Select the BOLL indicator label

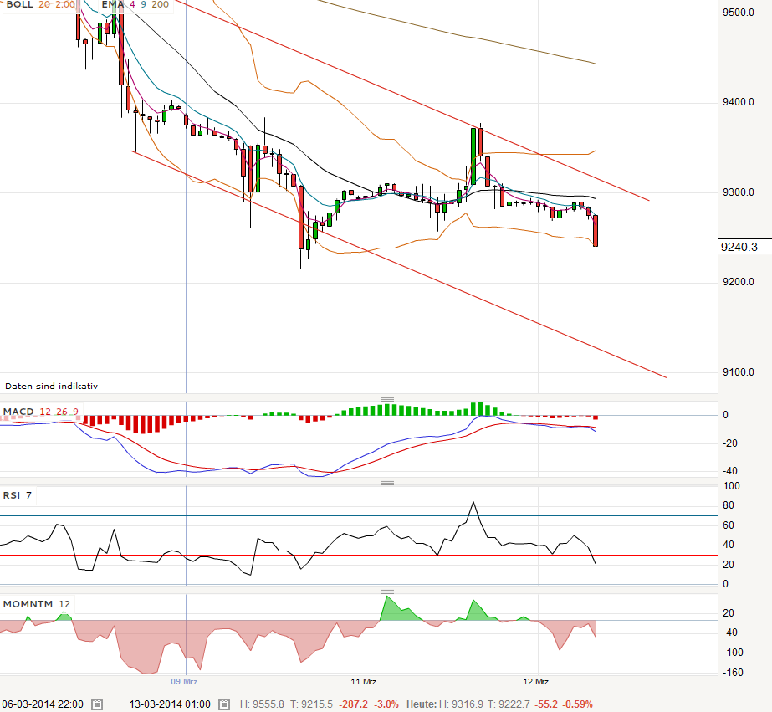(20, 4)
